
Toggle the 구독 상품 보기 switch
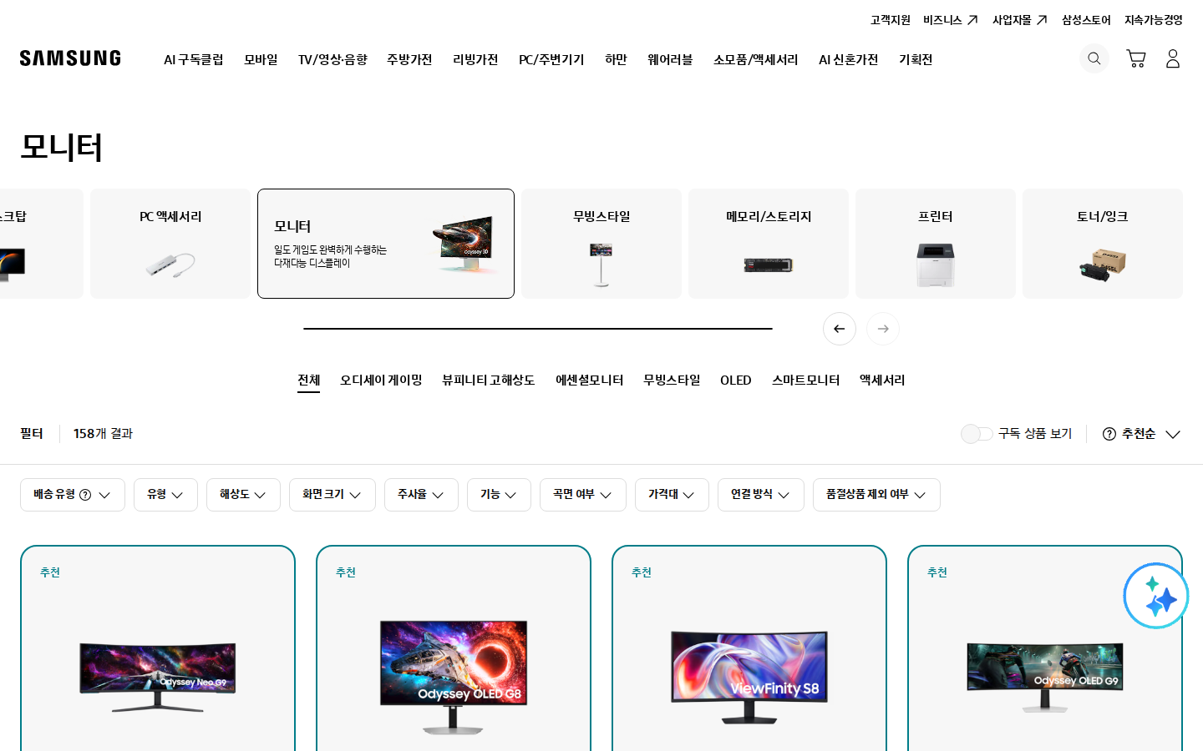coord(977,434)
